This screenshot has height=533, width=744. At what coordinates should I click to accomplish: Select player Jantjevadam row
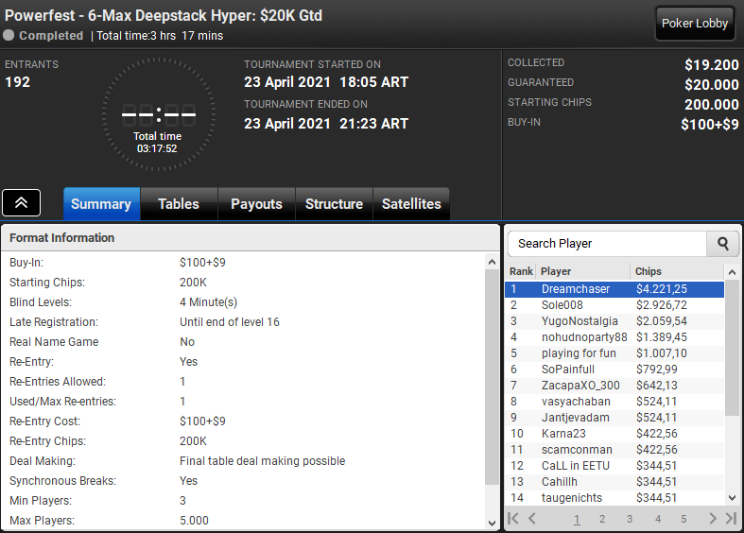click(x=614, y=418)
